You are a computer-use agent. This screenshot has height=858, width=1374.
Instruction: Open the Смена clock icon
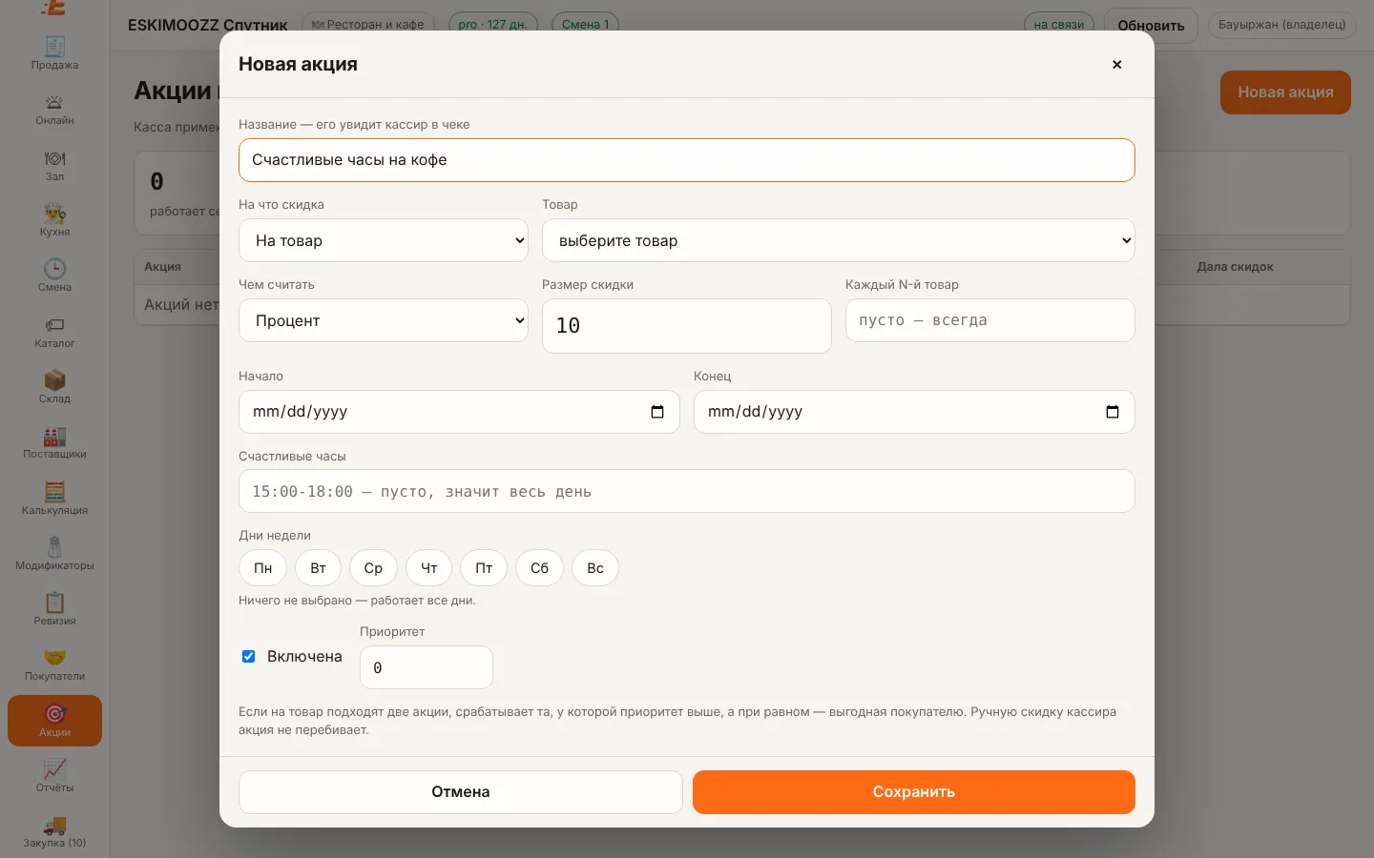pos(54,268)
